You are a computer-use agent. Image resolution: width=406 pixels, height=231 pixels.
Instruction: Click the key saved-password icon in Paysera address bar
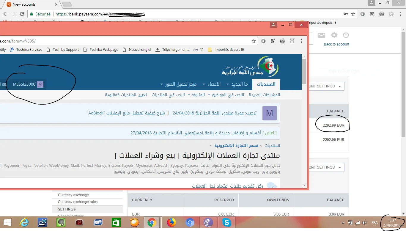tap(346, 14)
